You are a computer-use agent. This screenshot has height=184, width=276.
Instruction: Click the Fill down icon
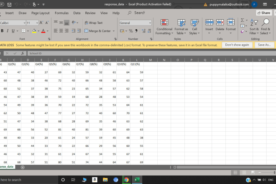(243, 26)
